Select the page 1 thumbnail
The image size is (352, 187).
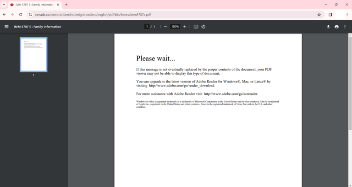click(x=33, y=55)
